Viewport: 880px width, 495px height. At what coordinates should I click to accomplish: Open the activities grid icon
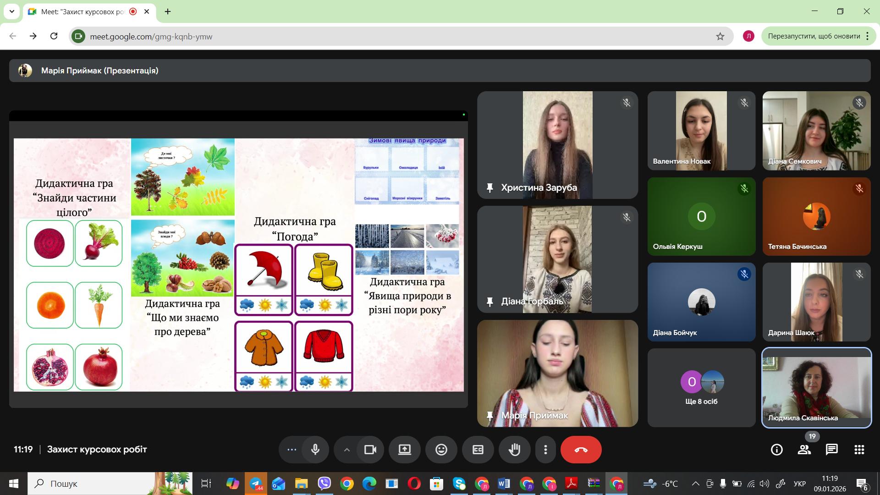coord(859,450)
